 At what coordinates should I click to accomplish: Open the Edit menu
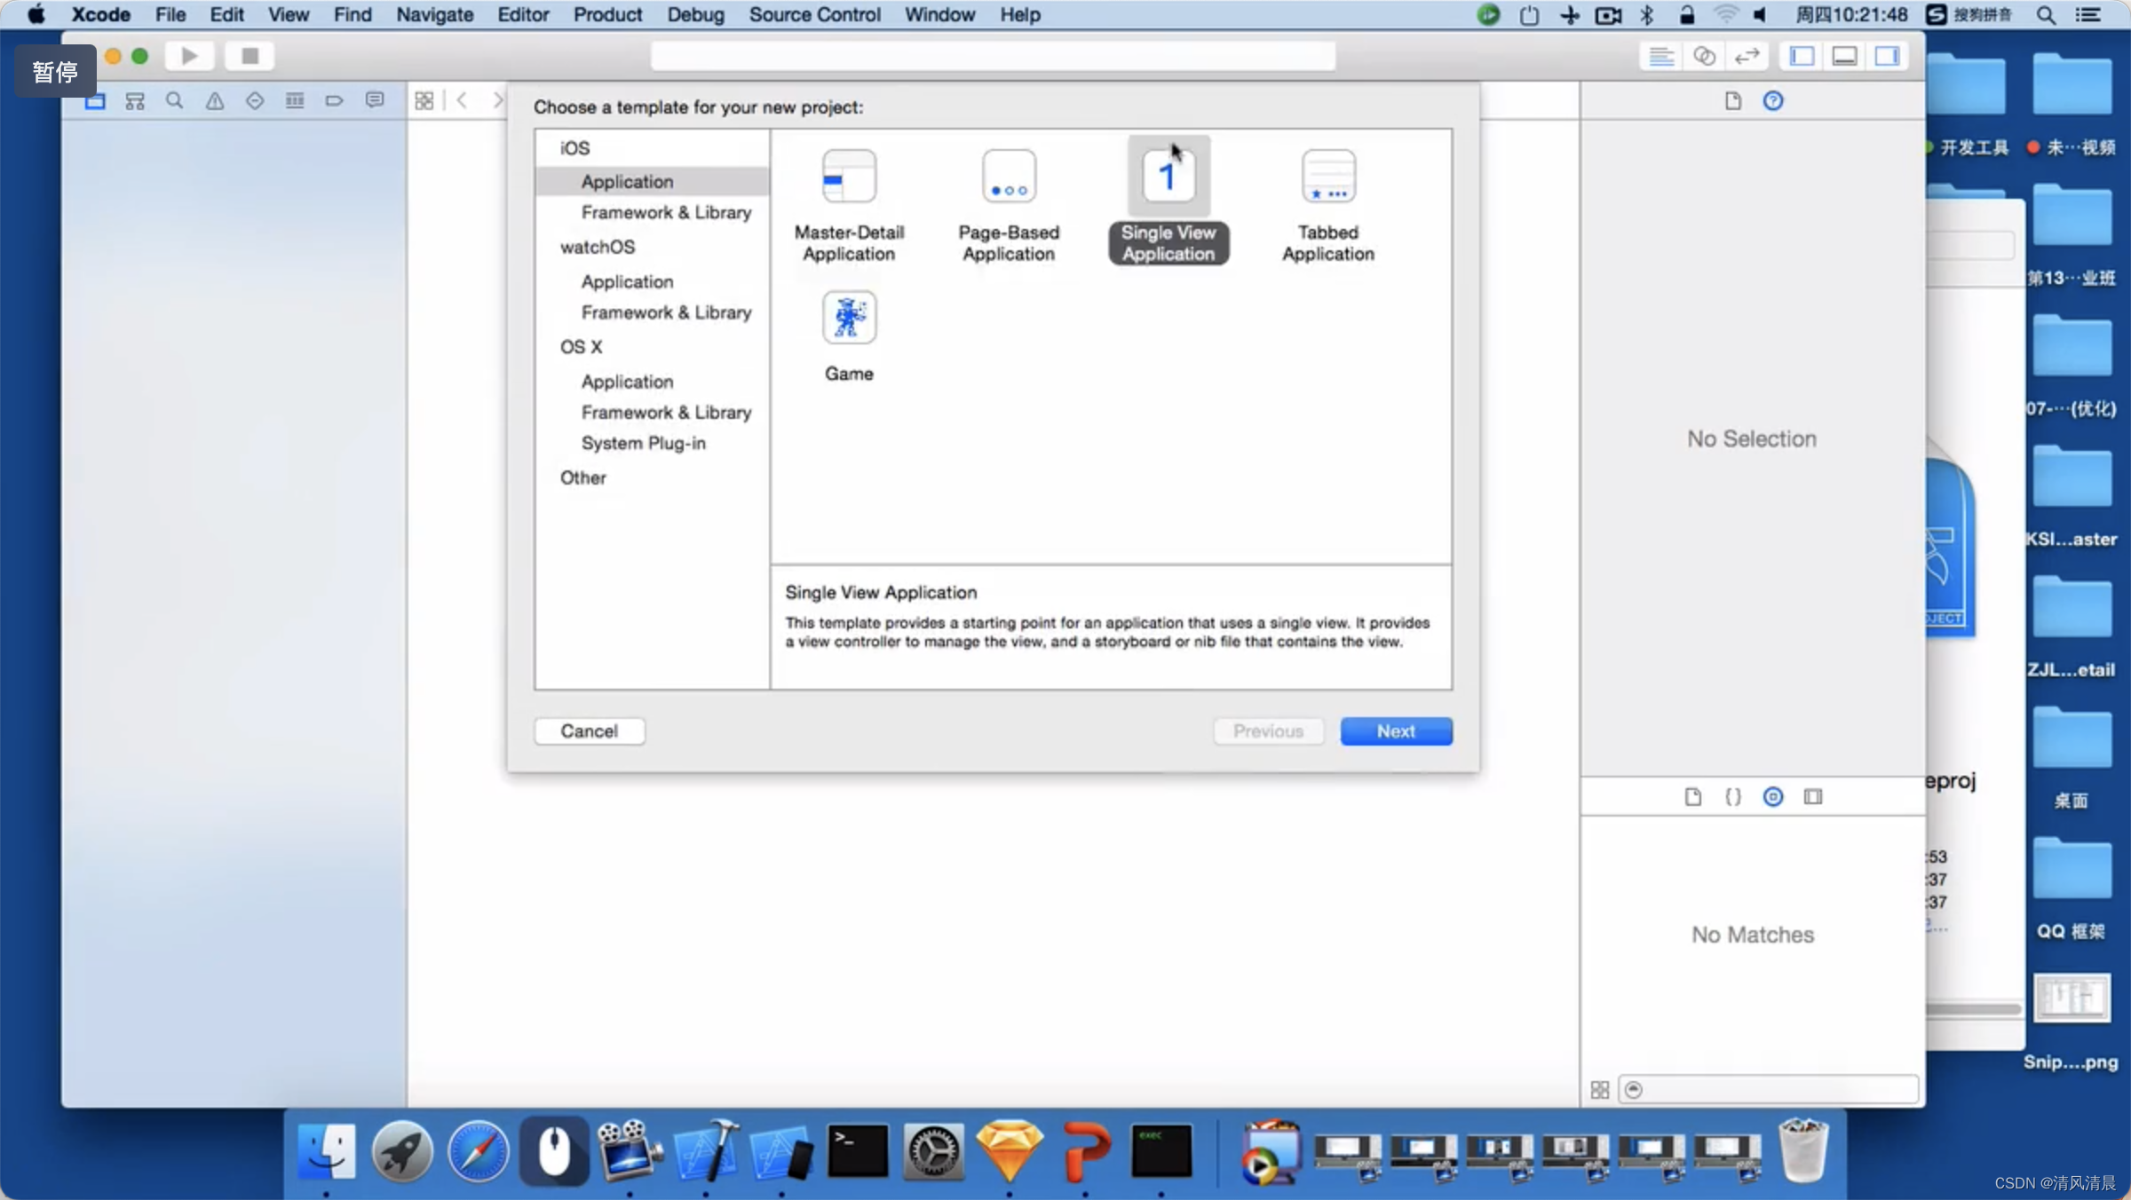click(x=226, y=14)
